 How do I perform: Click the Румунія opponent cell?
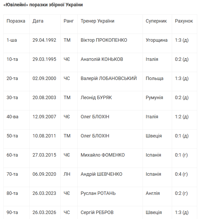coord(154,98)
